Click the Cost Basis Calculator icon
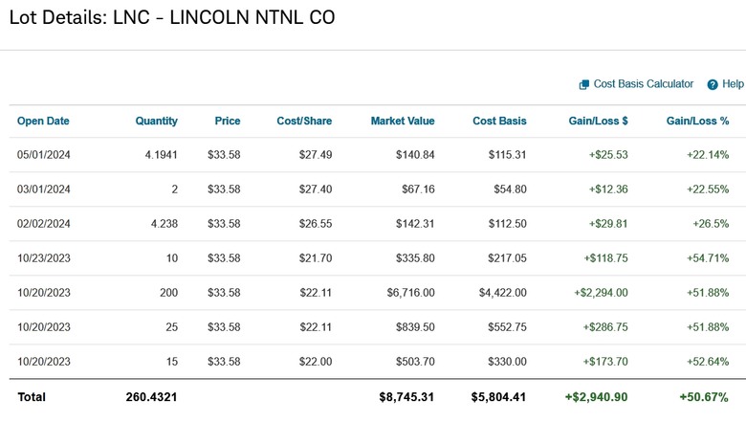This screenshot has height=423, width=746. [583, 84]
